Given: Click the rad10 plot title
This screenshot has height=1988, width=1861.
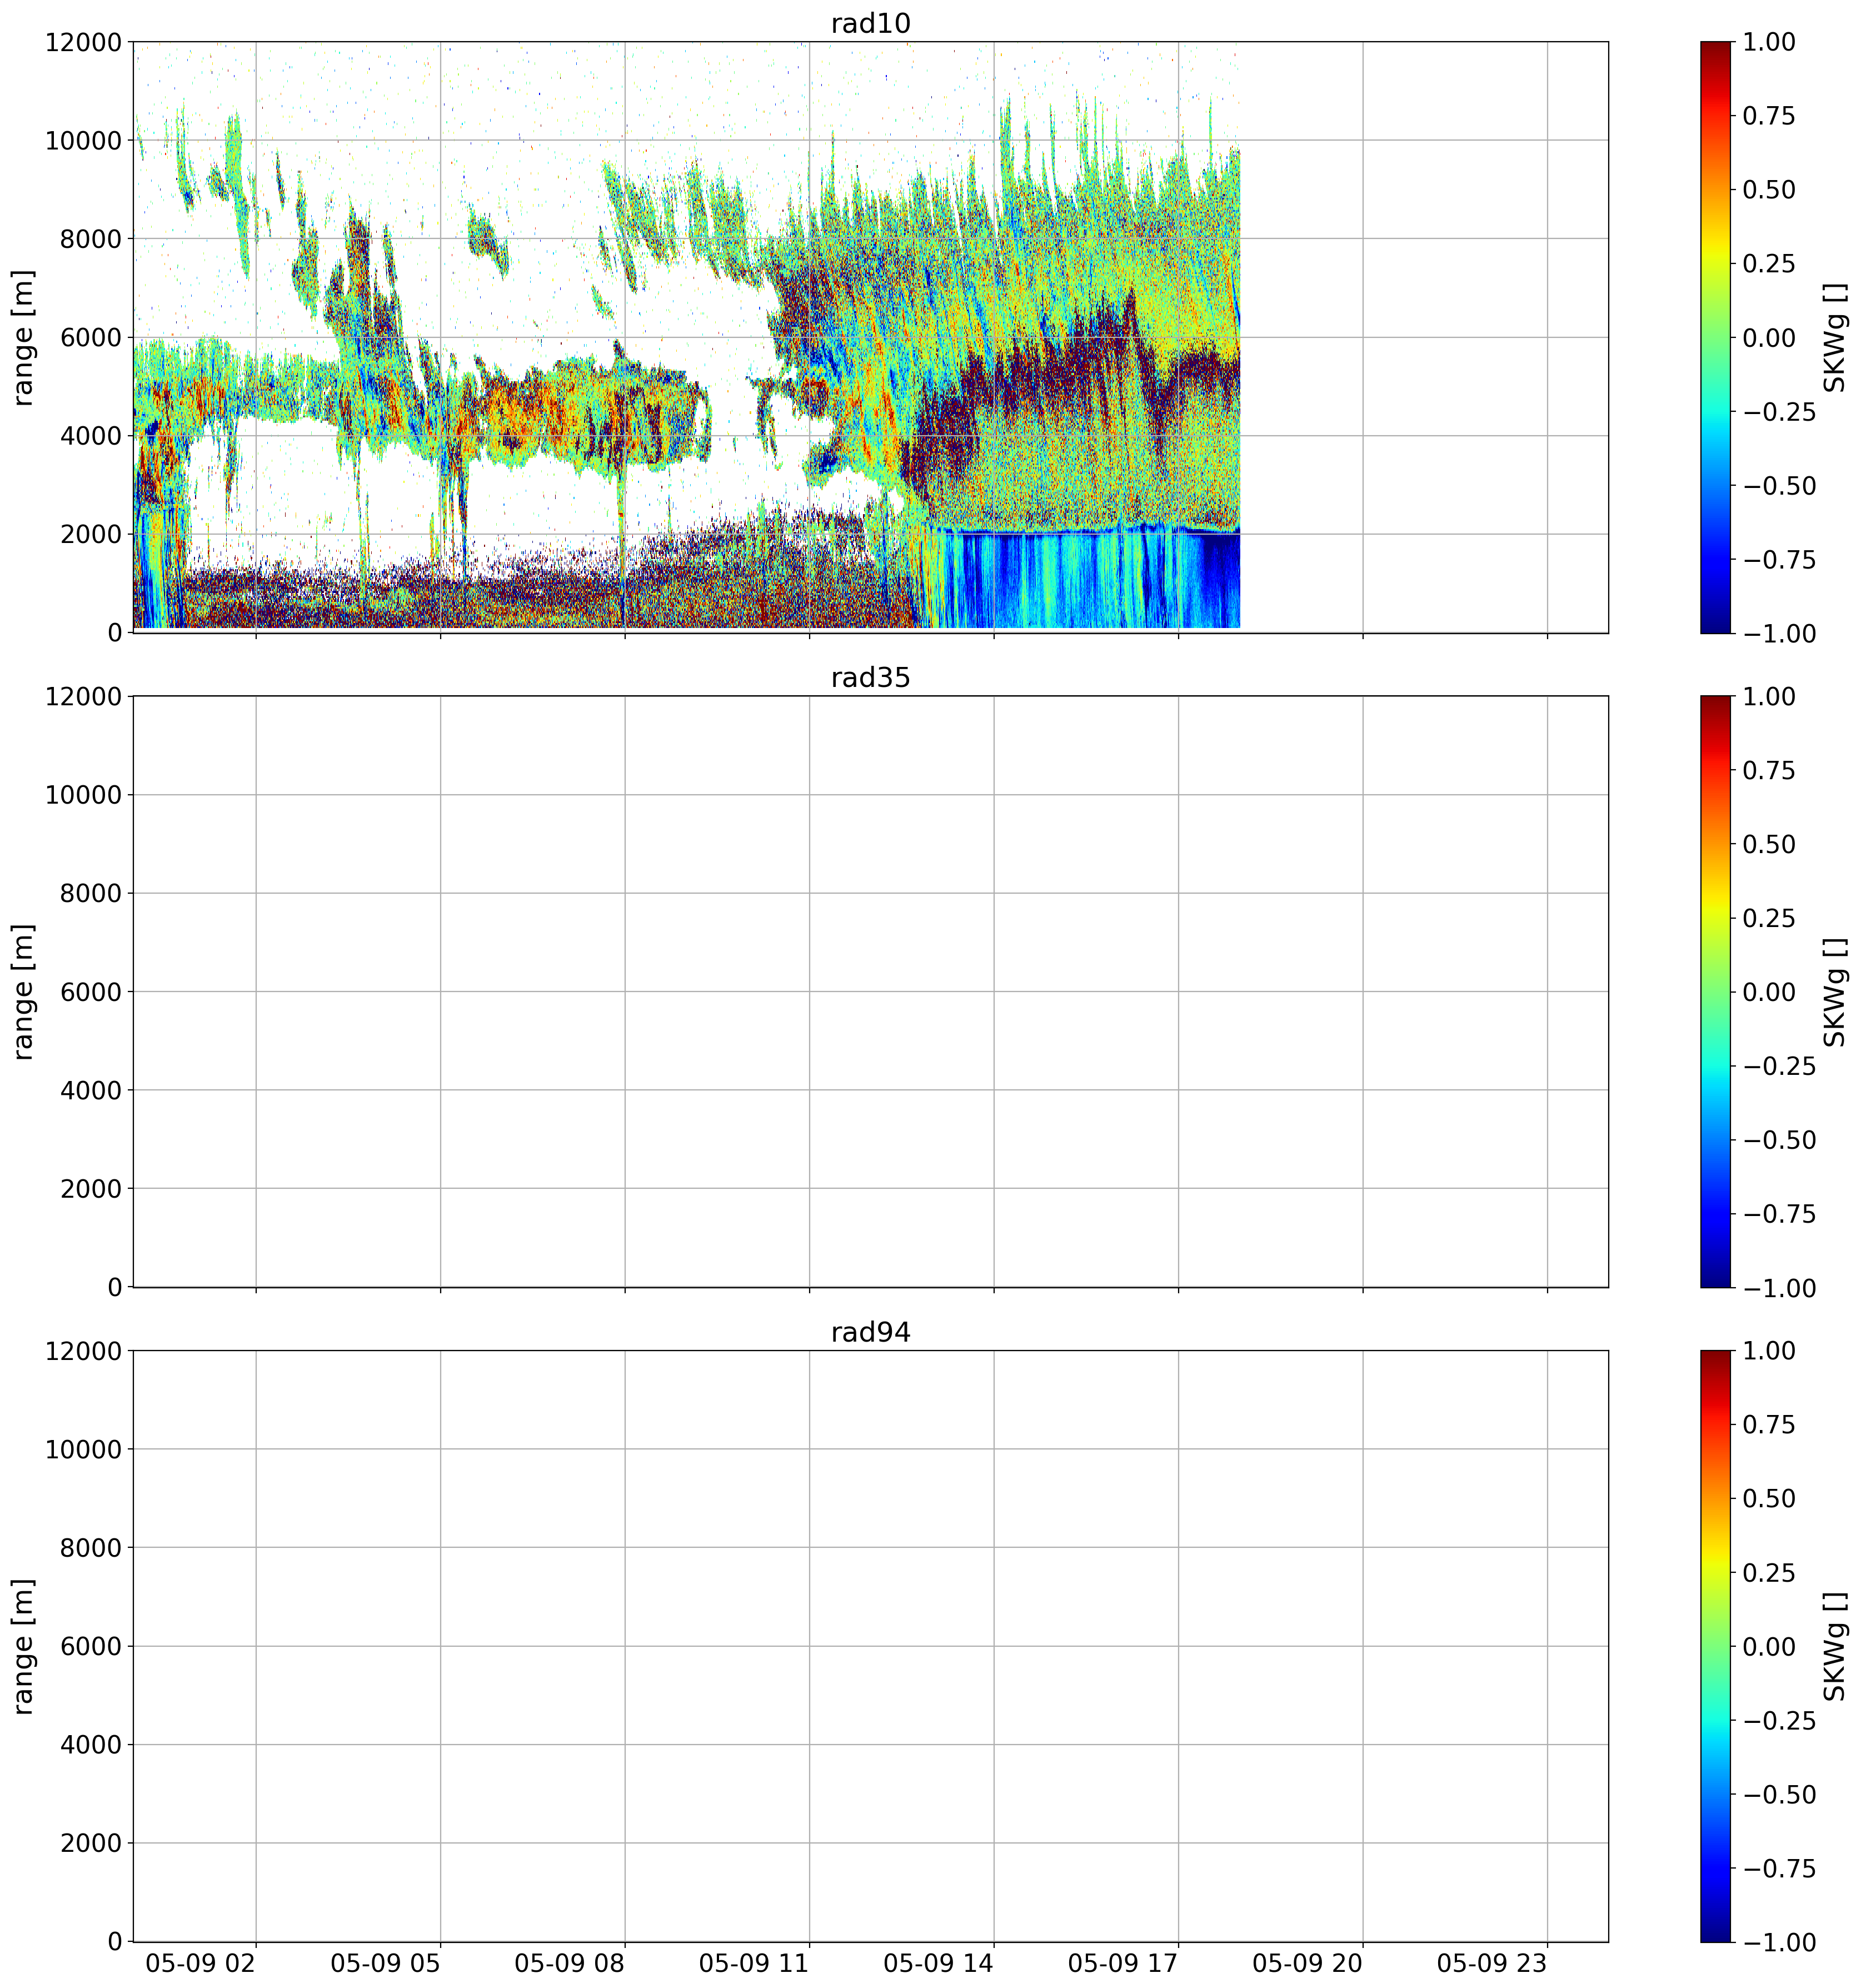Looking at the screenshot, I should click(870, 24).
